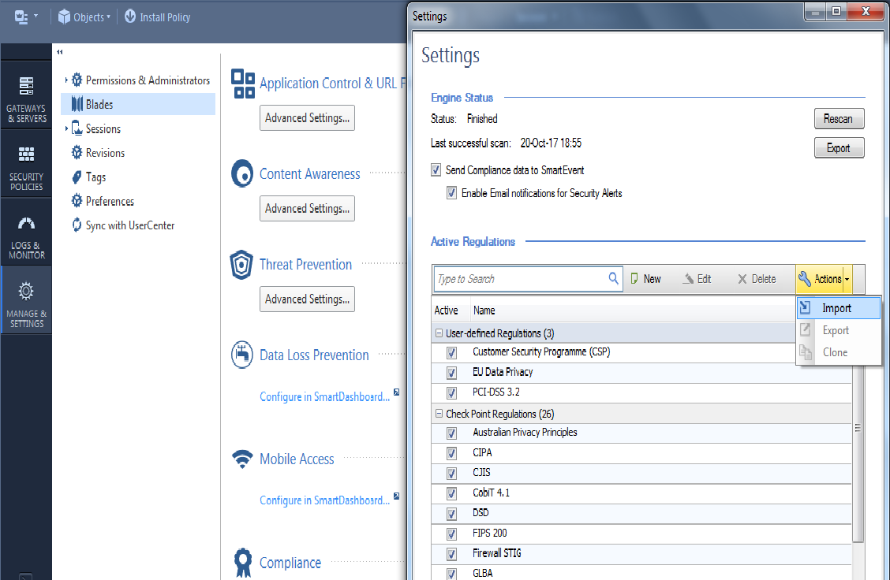Collapse the User-defined Regulations group
890x580 pixels.
pyautogui.click(x=439, y=333)
